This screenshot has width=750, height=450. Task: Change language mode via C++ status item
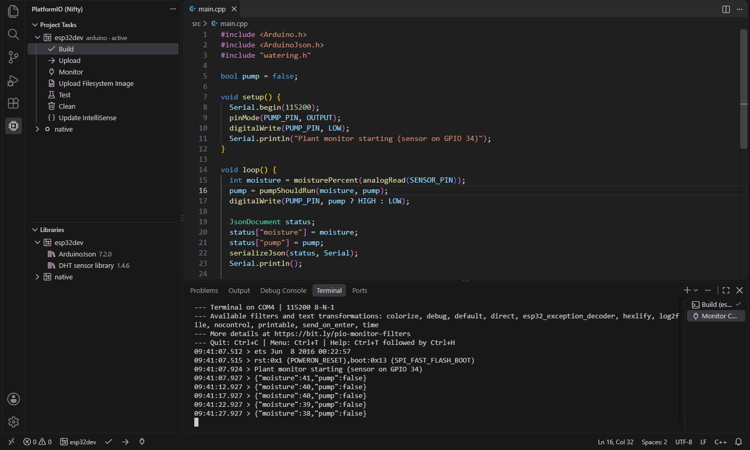coord(720,442)
